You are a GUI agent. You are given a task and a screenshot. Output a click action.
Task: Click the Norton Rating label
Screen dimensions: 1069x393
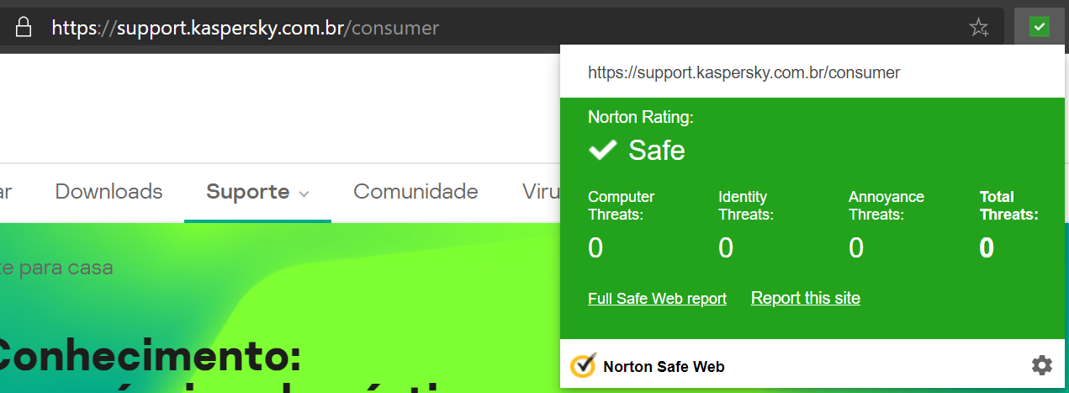(641, 118)
